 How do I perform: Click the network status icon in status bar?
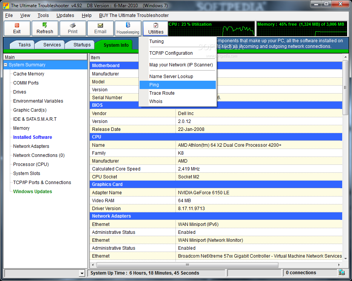tap(342, 272)
